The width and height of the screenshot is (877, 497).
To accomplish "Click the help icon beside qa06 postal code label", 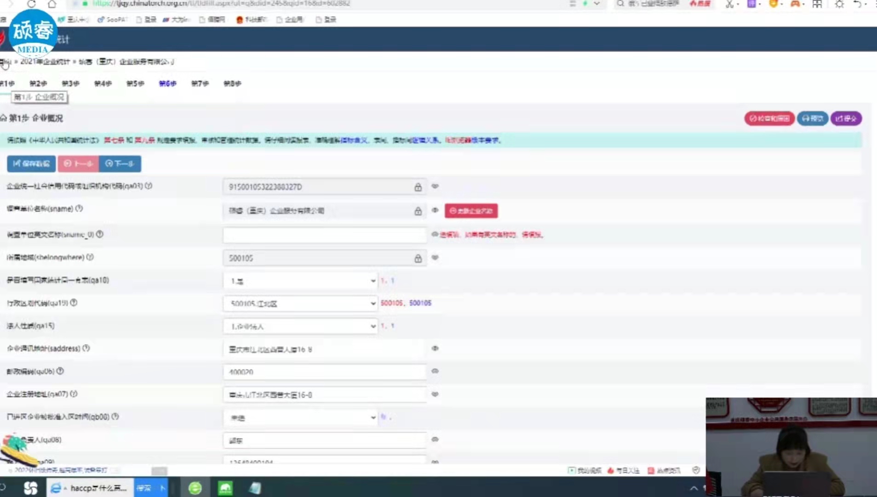I will click(x=60, y=371).
